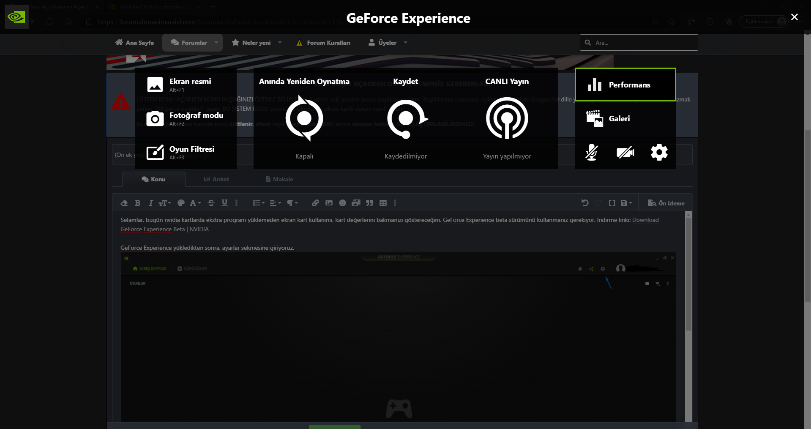Open the paragraph format dropdown
This screenshot has width=811, height=429.
point(292,203)
